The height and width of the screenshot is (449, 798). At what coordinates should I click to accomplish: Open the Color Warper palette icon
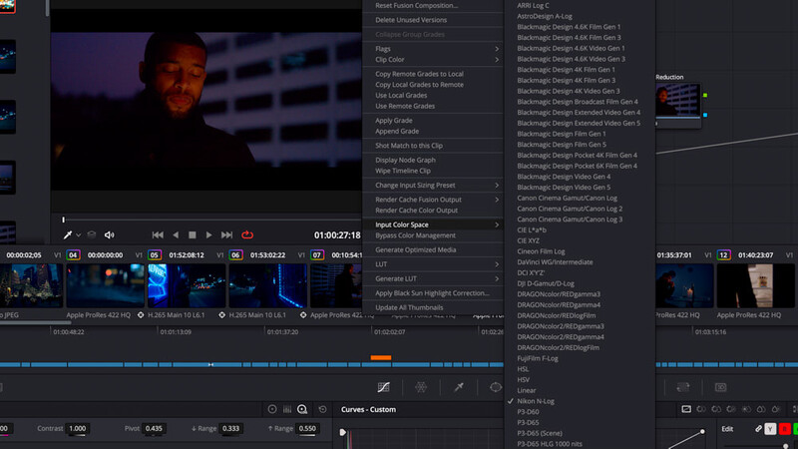[421, 387]
